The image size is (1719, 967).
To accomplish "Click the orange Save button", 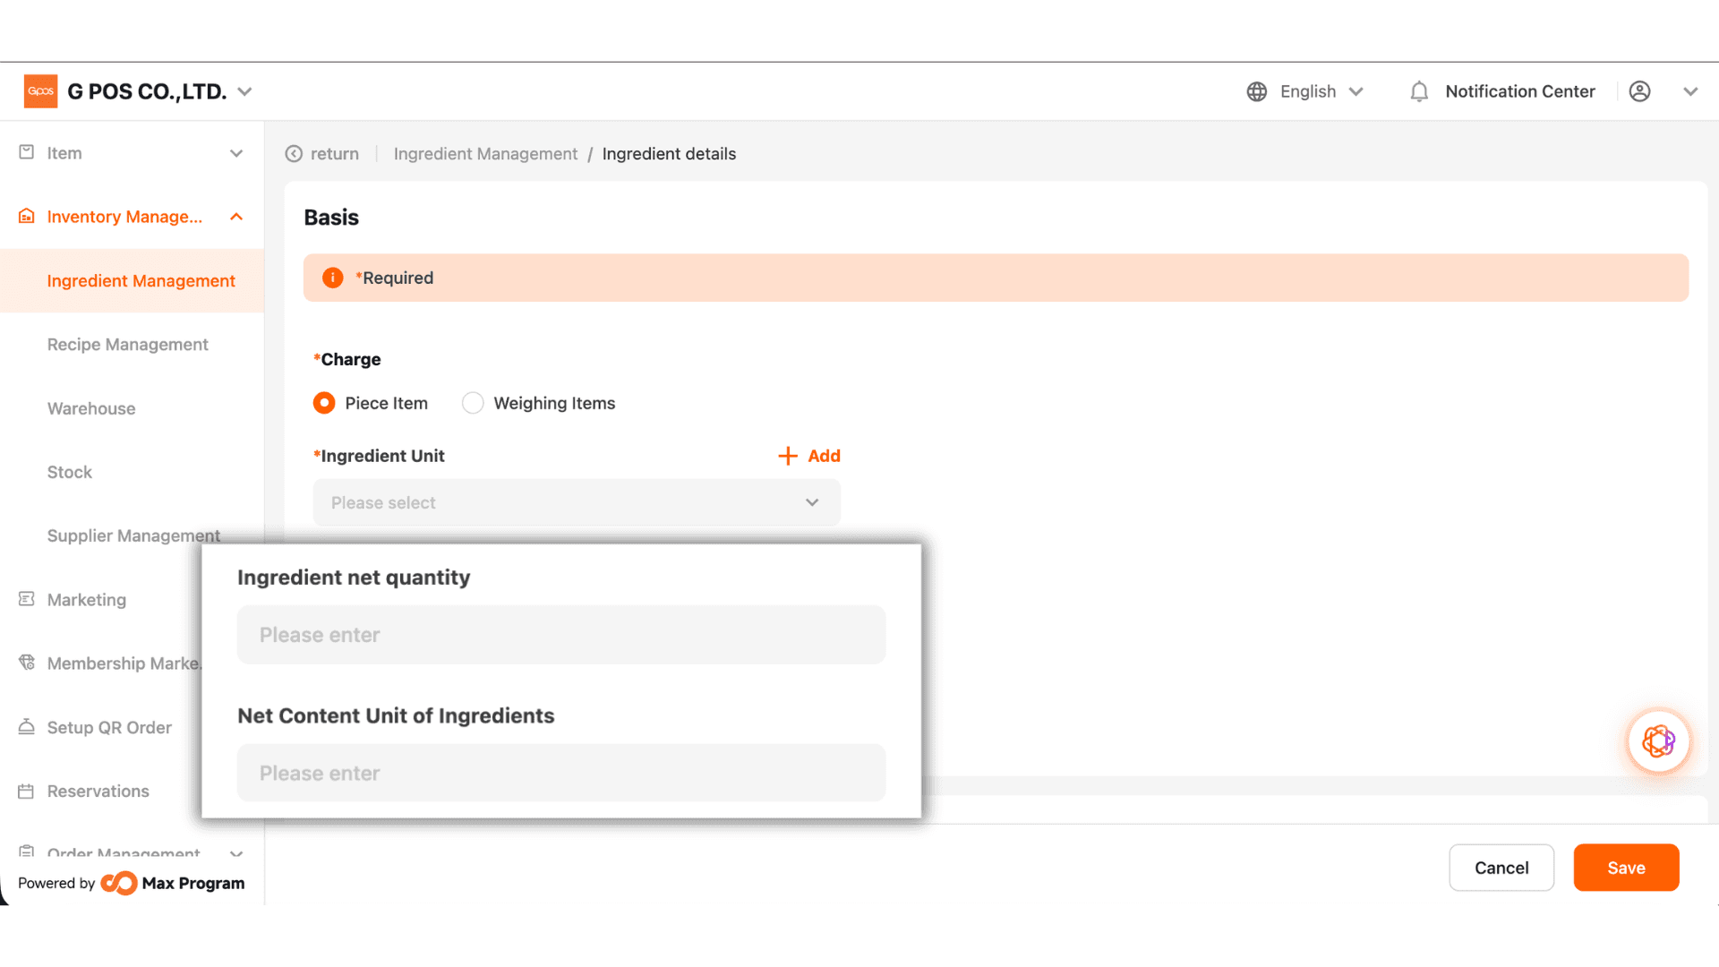I will (x=1626, y=868).
